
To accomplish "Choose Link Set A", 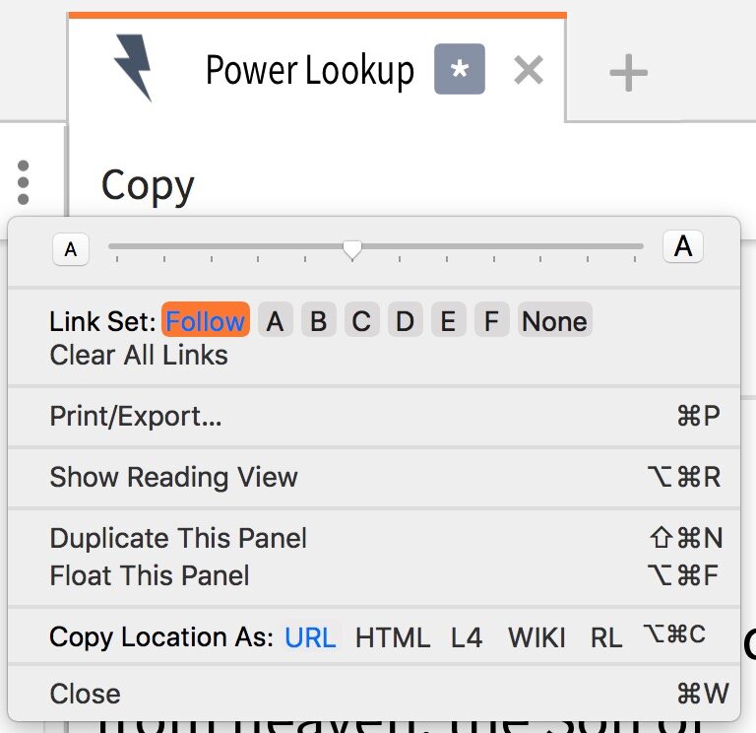I will (276, 320).
